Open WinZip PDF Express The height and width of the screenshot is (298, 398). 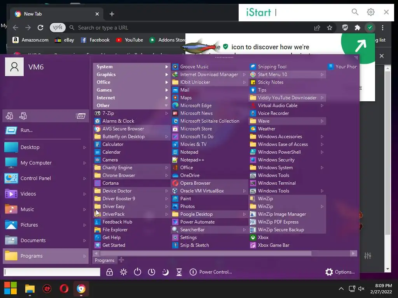tap(287, 222)
